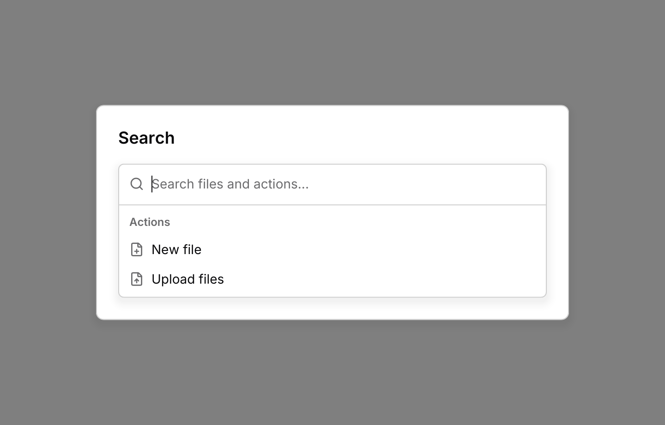Viewport: 665px width, 425px height.
Task: Click the New file document-plus icon
Action: 137,249
